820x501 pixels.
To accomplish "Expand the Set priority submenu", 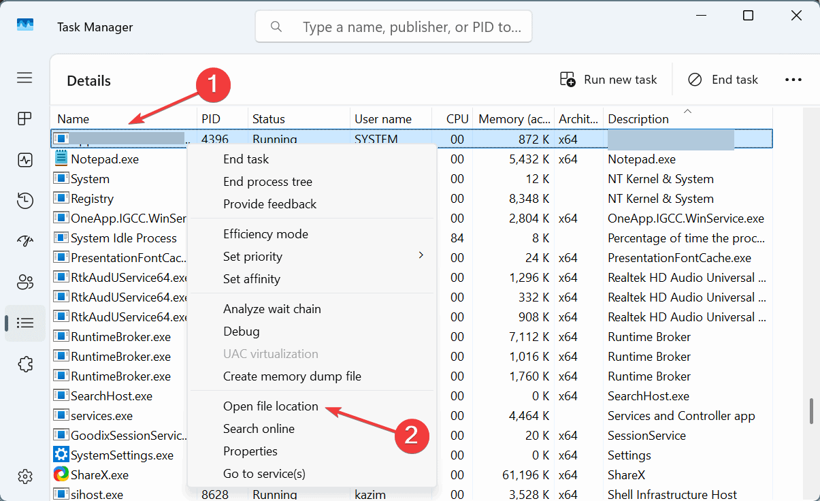I will point(312,256).
